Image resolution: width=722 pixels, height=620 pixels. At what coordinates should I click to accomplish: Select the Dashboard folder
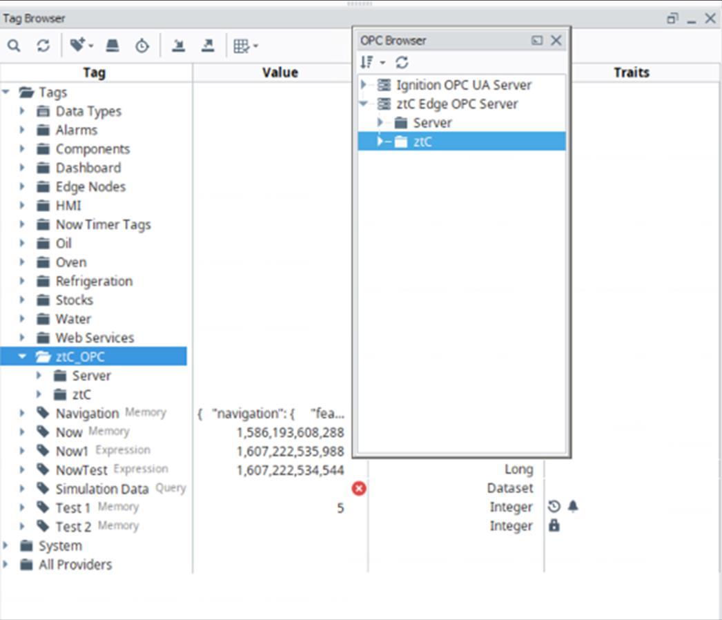(x=88, y=168)
